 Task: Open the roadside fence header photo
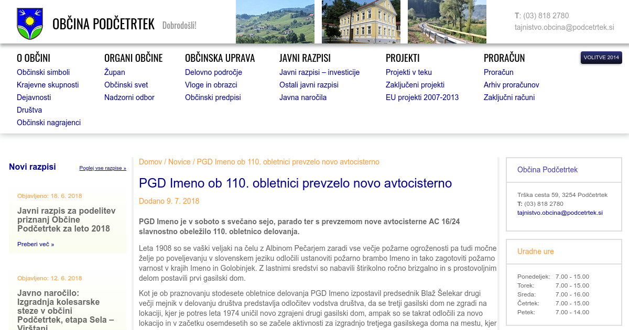(447, 21)
